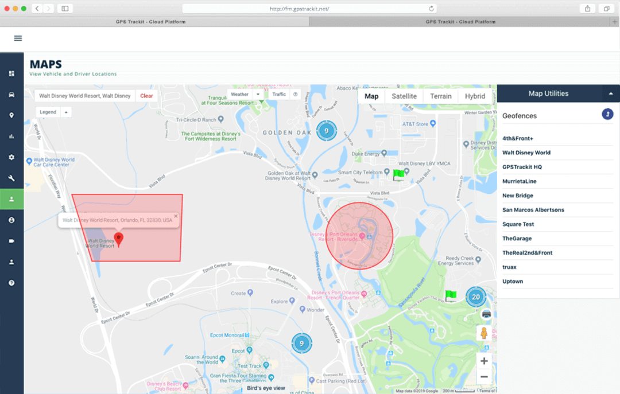Switch to Satellite map view
Image resolution: width=620 pixels, height=394 pixels.
pos(404,96)
